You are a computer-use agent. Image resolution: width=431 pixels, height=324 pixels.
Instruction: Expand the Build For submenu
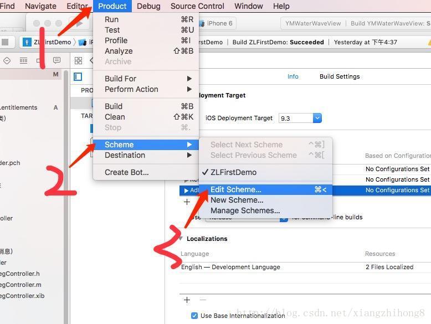146,79
